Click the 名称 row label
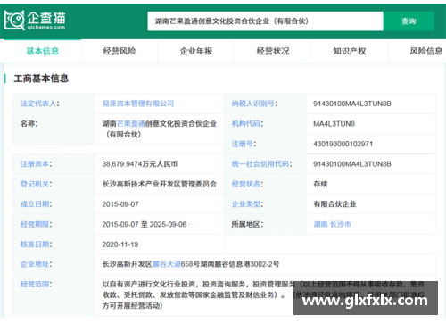The width and height of the screenshot is (446, 323). coord(29,124)
